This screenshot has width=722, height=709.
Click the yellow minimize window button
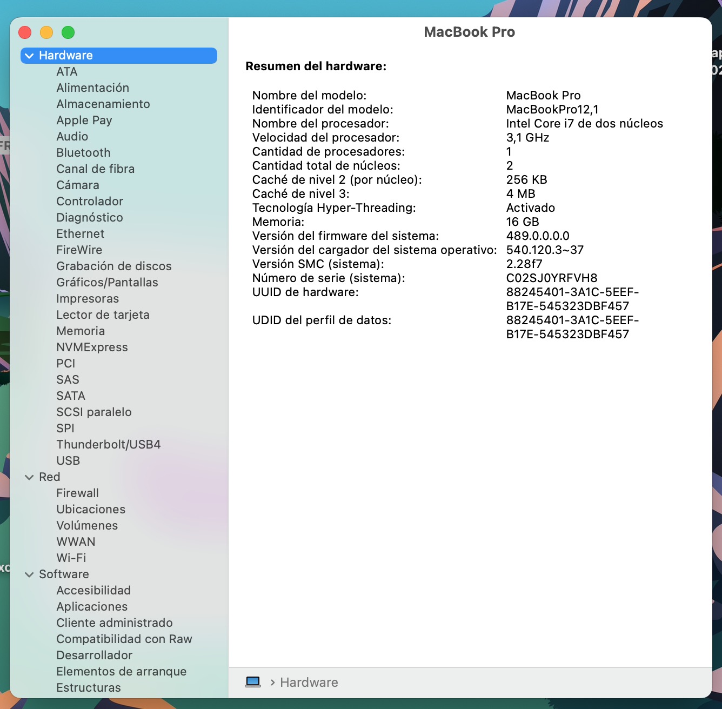[46, 32]
